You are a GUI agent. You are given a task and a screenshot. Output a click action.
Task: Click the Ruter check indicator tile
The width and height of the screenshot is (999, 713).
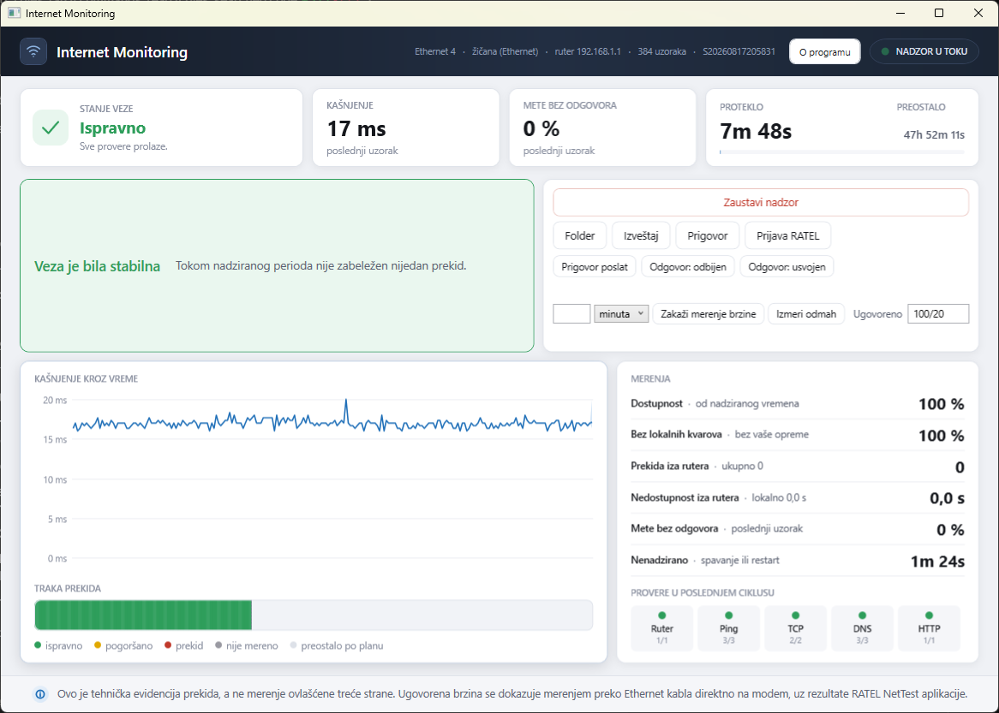(x=662, y=627)
